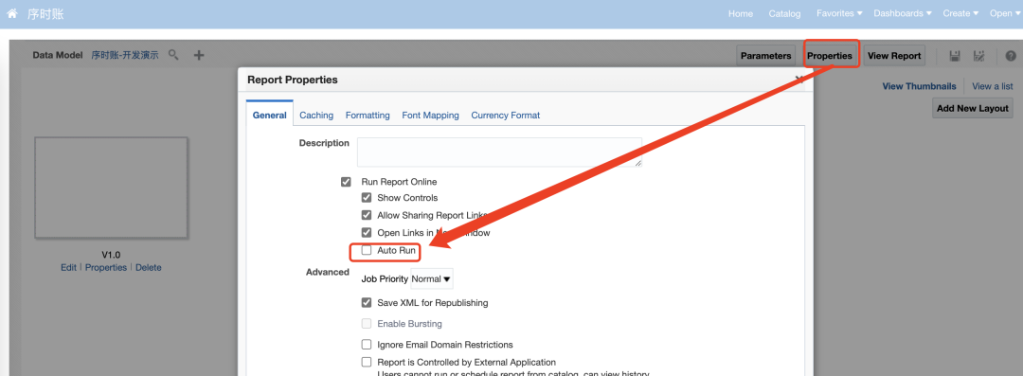Check Report is Controlled by External Application
This screenshot has height=376, width=1023.
(x=367, y=363)
